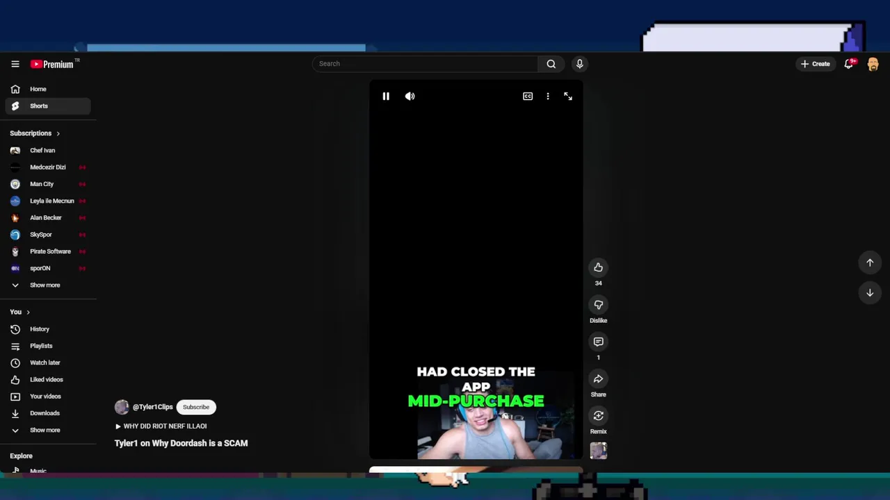Open notifications bell

click(849, 64)
